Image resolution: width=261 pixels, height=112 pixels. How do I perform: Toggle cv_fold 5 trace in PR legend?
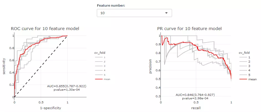[x=246, y=75]
